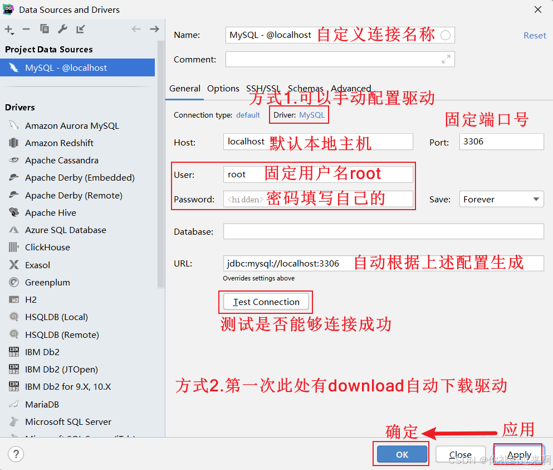
Task: Click the Make Global arrow icon
Action: [81, 29]
